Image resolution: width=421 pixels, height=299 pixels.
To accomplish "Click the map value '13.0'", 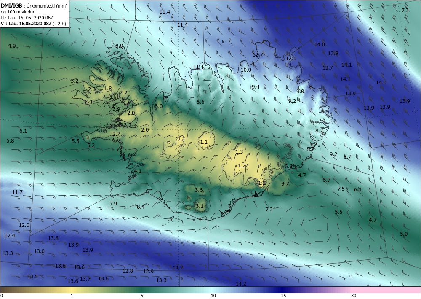I will [x=39, y=251].
